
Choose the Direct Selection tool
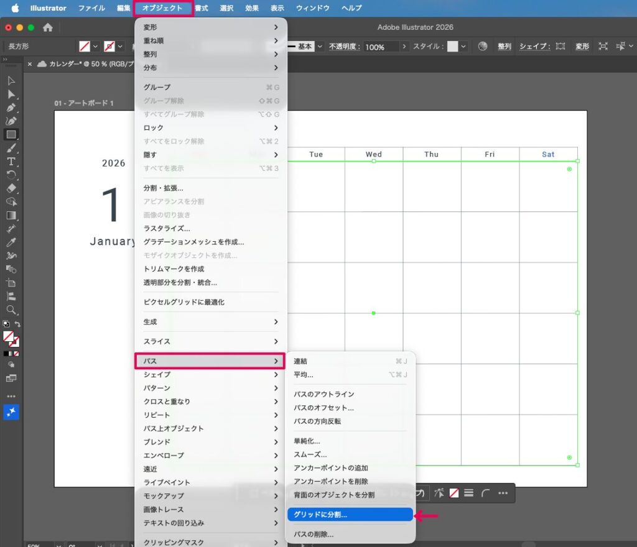(x=11, y=94)
